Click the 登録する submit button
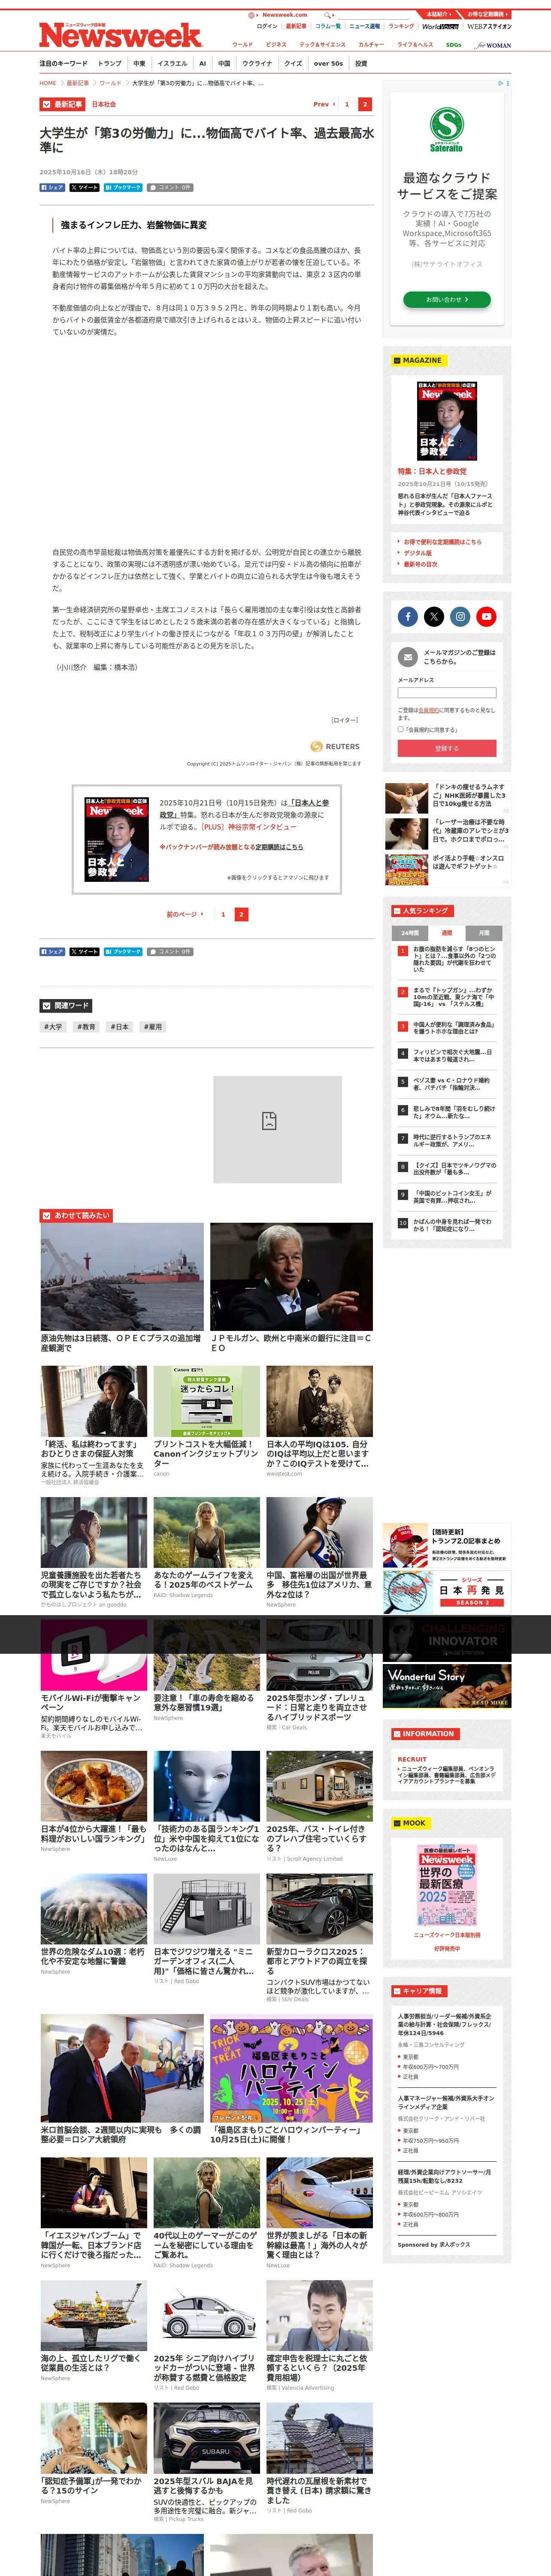The height and width of the screenshot is (2576, 551). (x=447, y=748)
